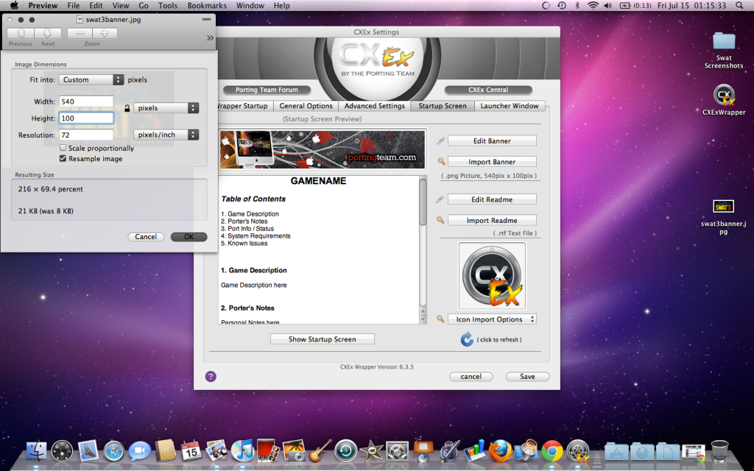Screen dimensions: 754x471
Task: Click the magnifier icon beside Import Banner
Action: pyautogui.click(x=441, y=161)
